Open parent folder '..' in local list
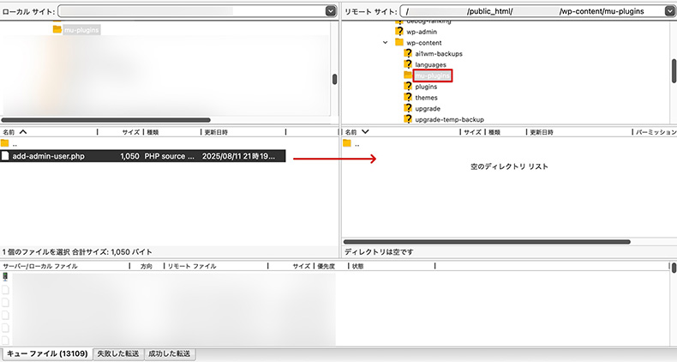 [15, 144]
